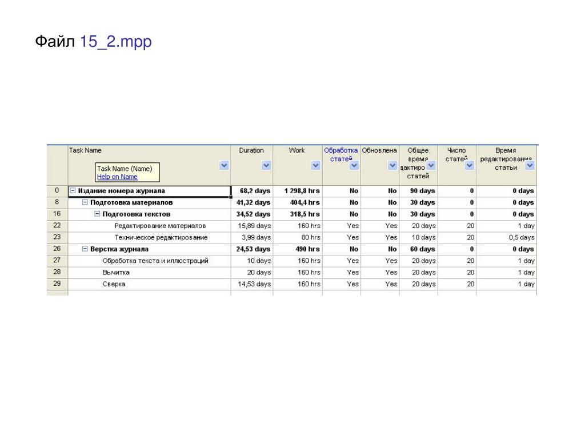Viewport: 585px width, 439px height.
Task: Open the Обновлена column filter dropdown
Action: [x=392, y=165]
